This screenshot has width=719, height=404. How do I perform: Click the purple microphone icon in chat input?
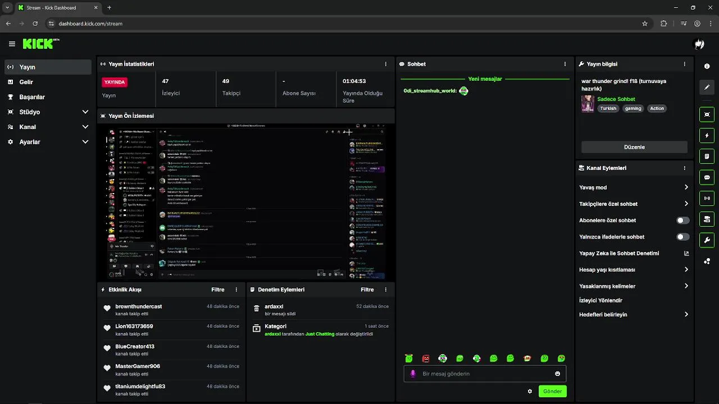413,374
